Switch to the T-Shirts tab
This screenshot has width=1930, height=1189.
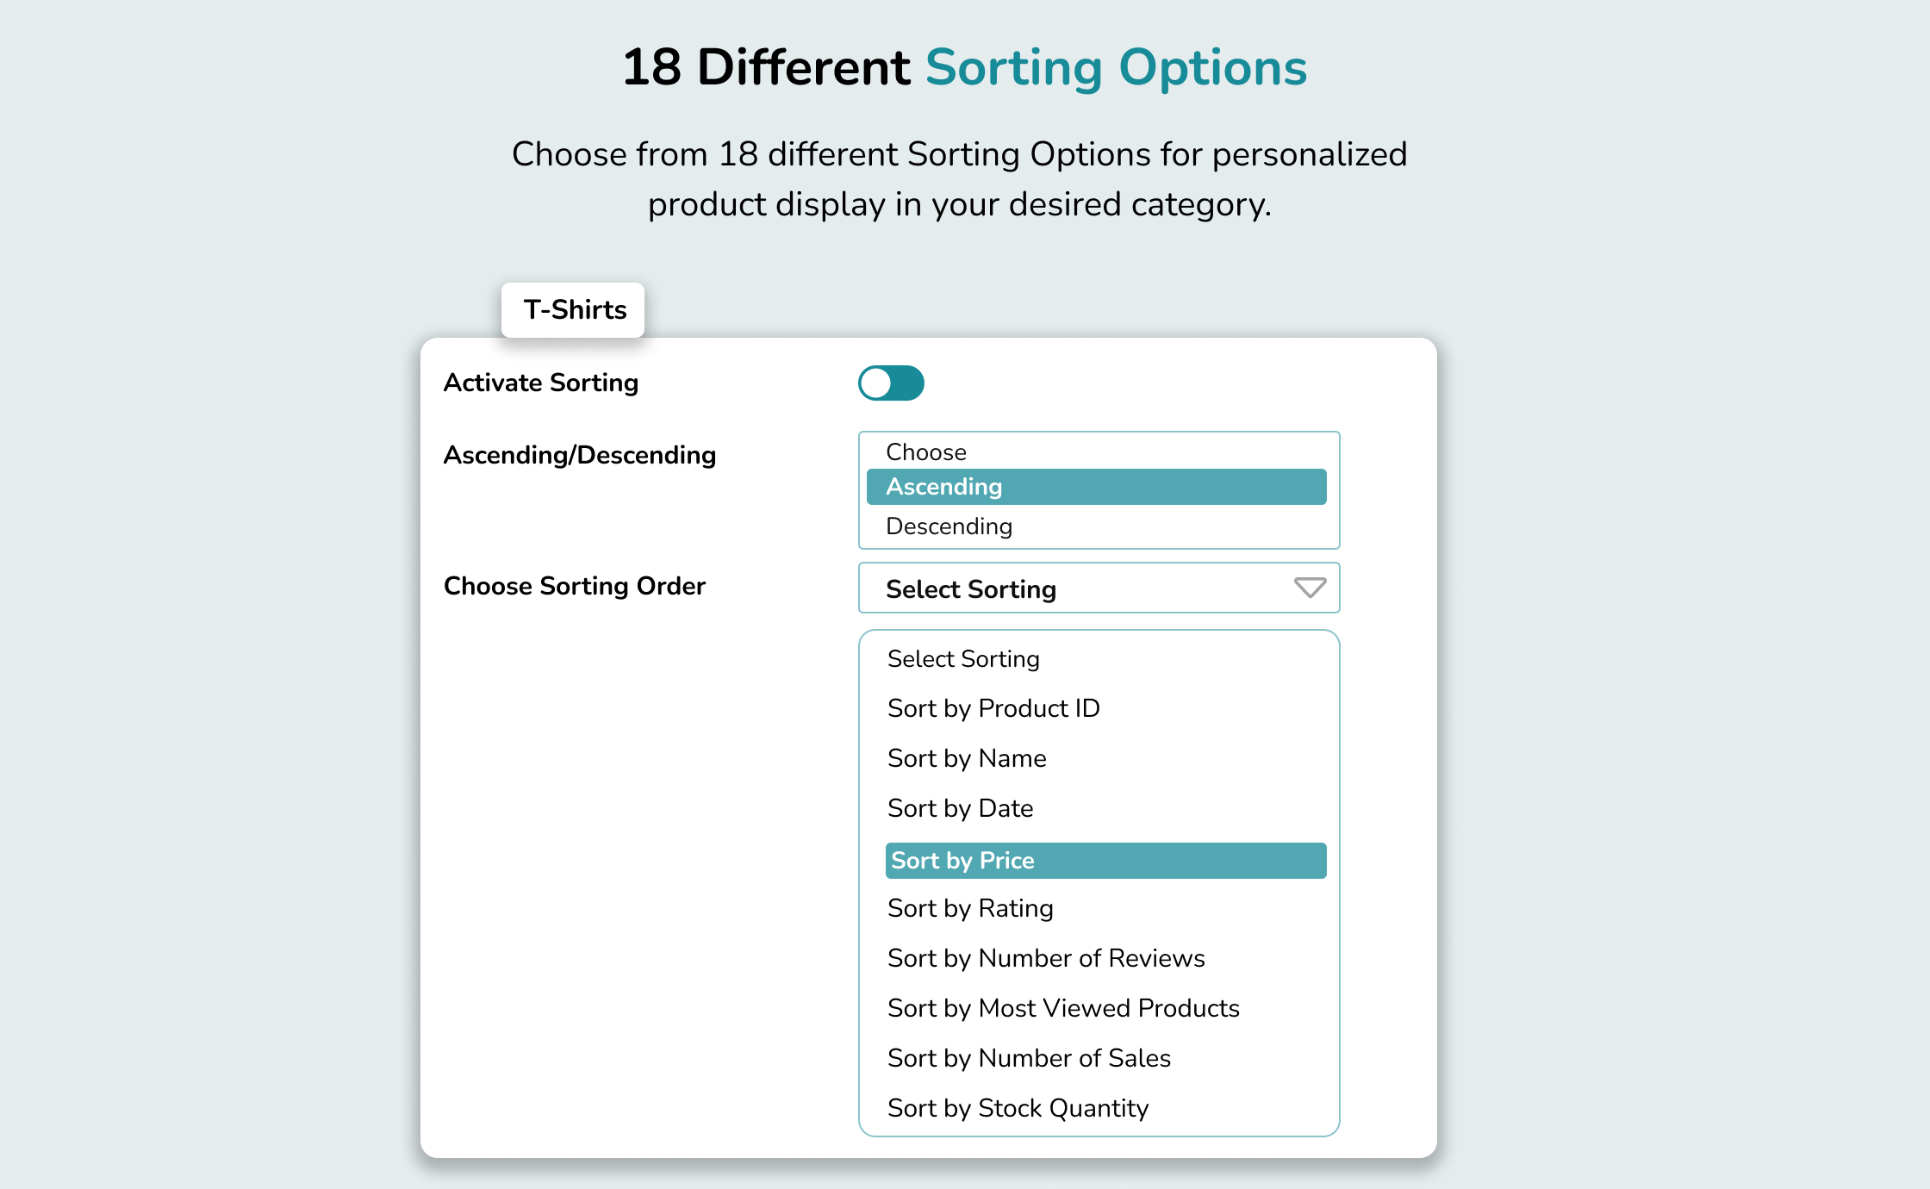[572, 309]
